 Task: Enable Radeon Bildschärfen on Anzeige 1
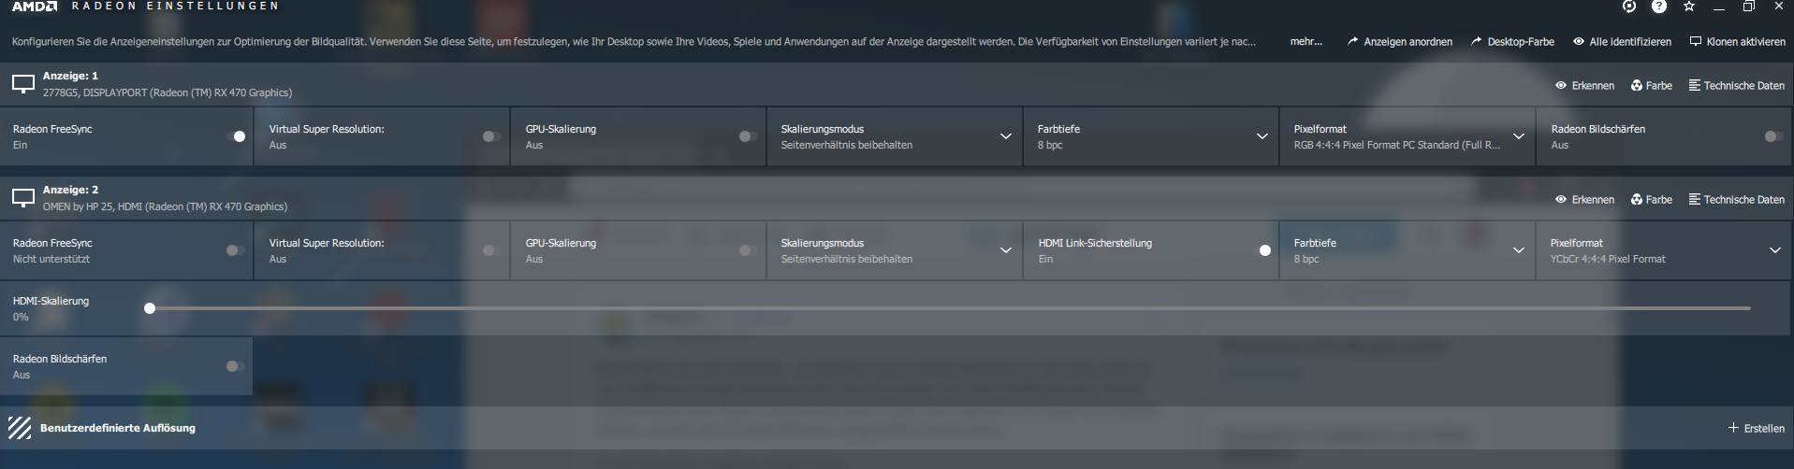coord(1773,136)
